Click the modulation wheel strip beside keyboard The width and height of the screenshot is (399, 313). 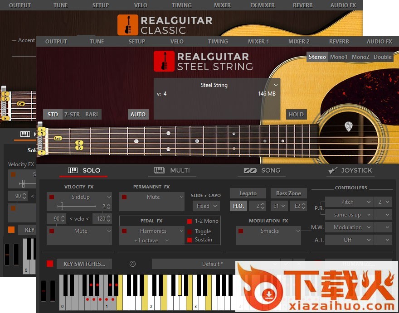point(53,291)
